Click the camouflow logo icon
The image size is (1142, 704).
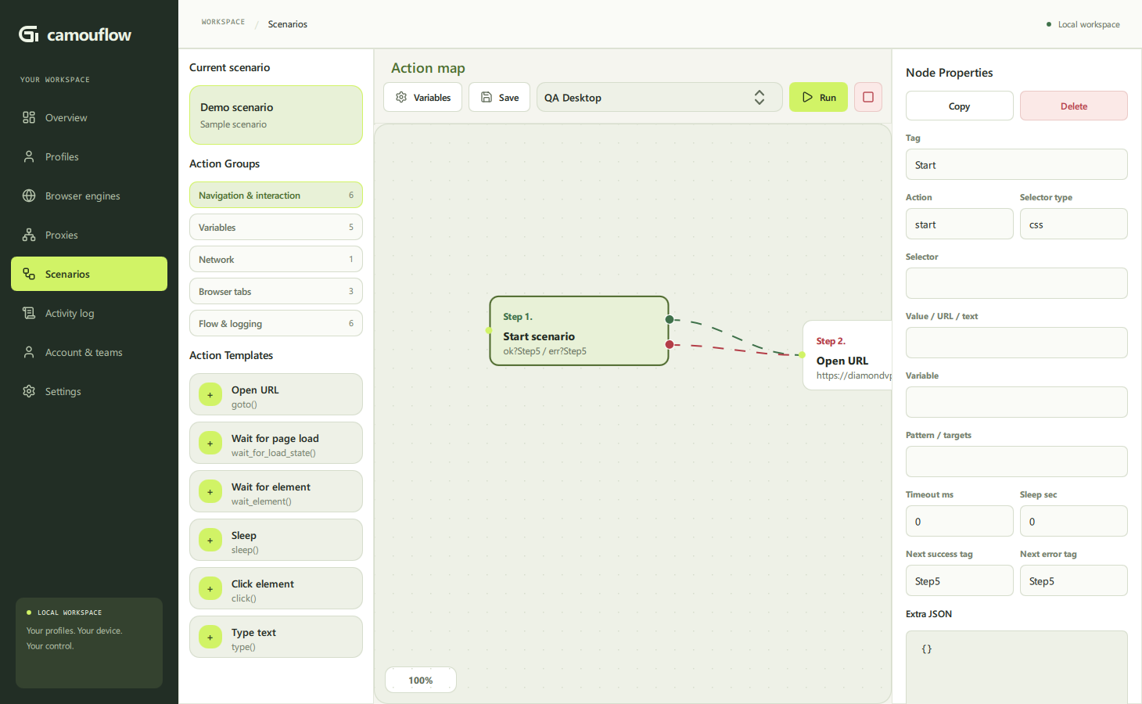point(29,34)
